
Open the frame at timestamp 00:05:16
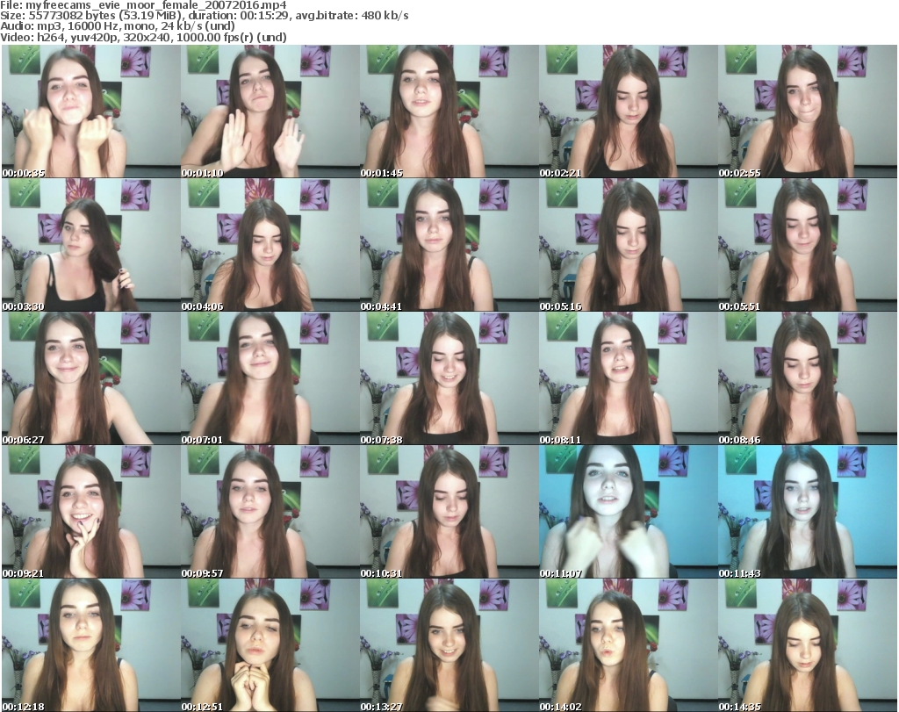point(628,245)
